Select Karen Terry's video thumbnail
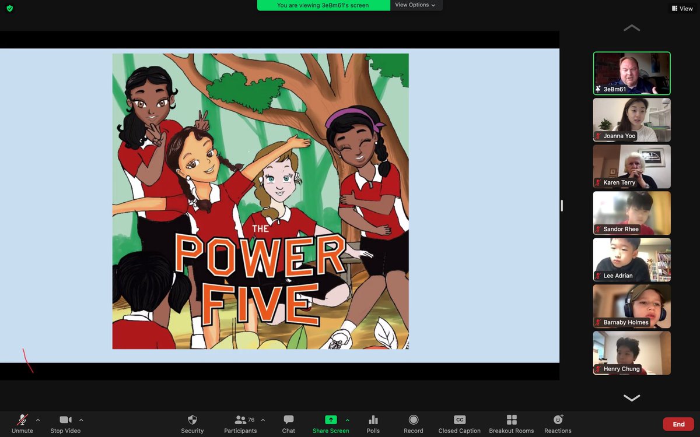 pyautogui.click(x=632, y=166)
